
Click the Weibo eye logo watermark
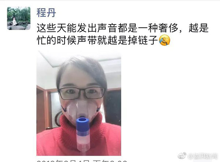[x=182, y=156]
